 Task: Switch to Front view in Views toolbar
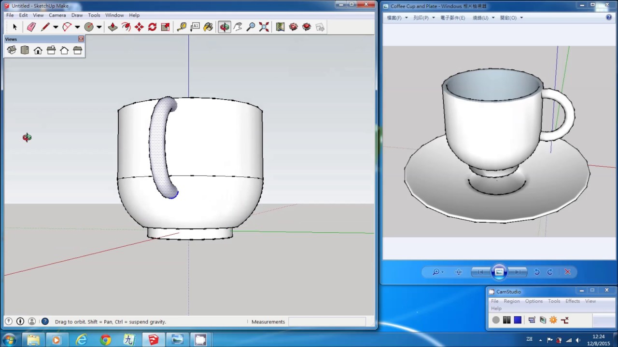point(38,50)
